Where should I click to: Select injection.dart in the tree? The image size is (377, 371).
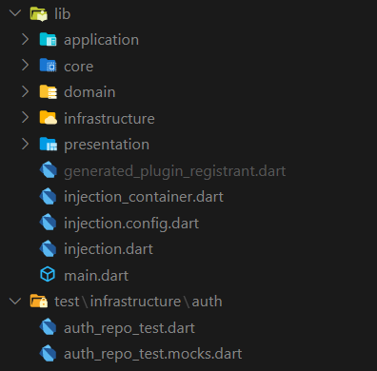tap(109, 249)
